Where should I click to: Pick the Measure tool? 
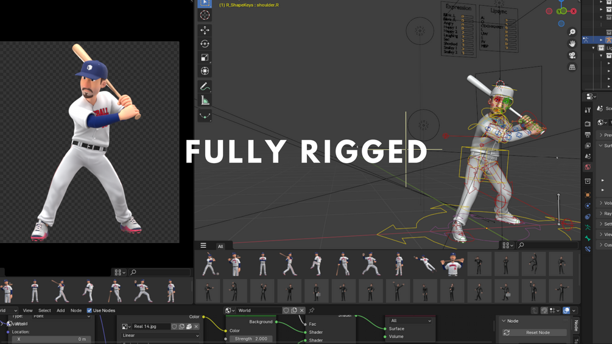[205, 100]
